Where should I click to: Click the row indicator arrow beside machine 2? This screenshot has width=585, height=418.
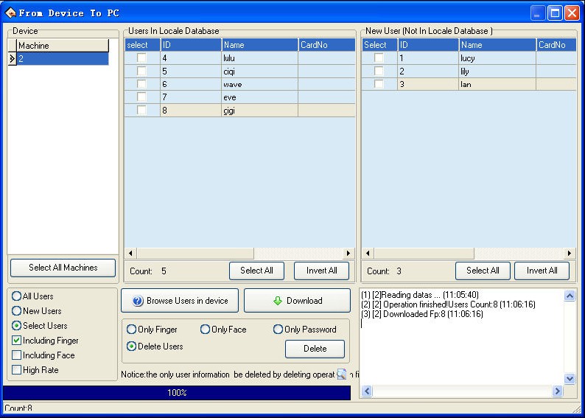coord(12,59)
